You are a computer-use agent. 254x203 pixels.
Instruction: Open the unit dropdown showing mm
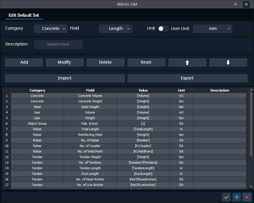click(213, 29)
